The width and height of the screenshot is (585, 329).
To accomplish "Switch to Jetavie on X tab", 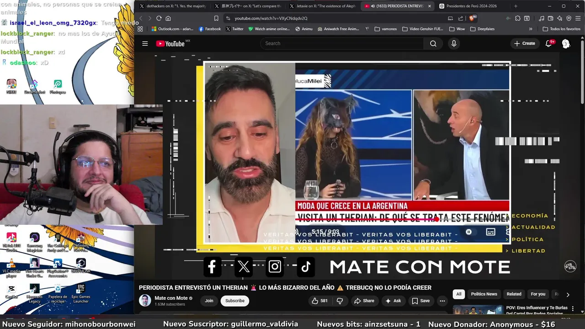I will point(322,6).
